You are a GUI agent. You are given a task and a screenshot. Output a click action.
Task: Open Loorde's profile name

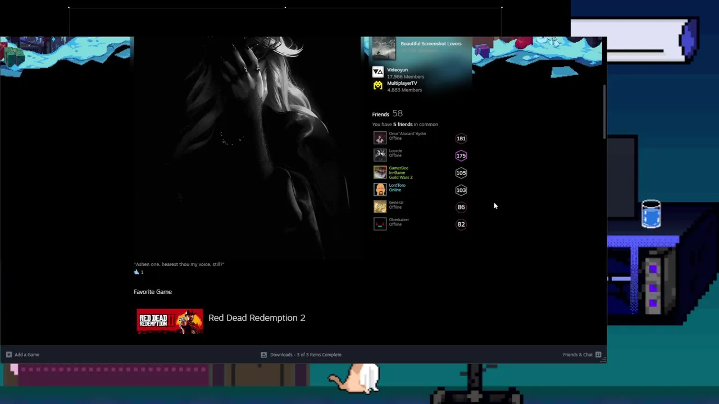(x=395, y=151)
